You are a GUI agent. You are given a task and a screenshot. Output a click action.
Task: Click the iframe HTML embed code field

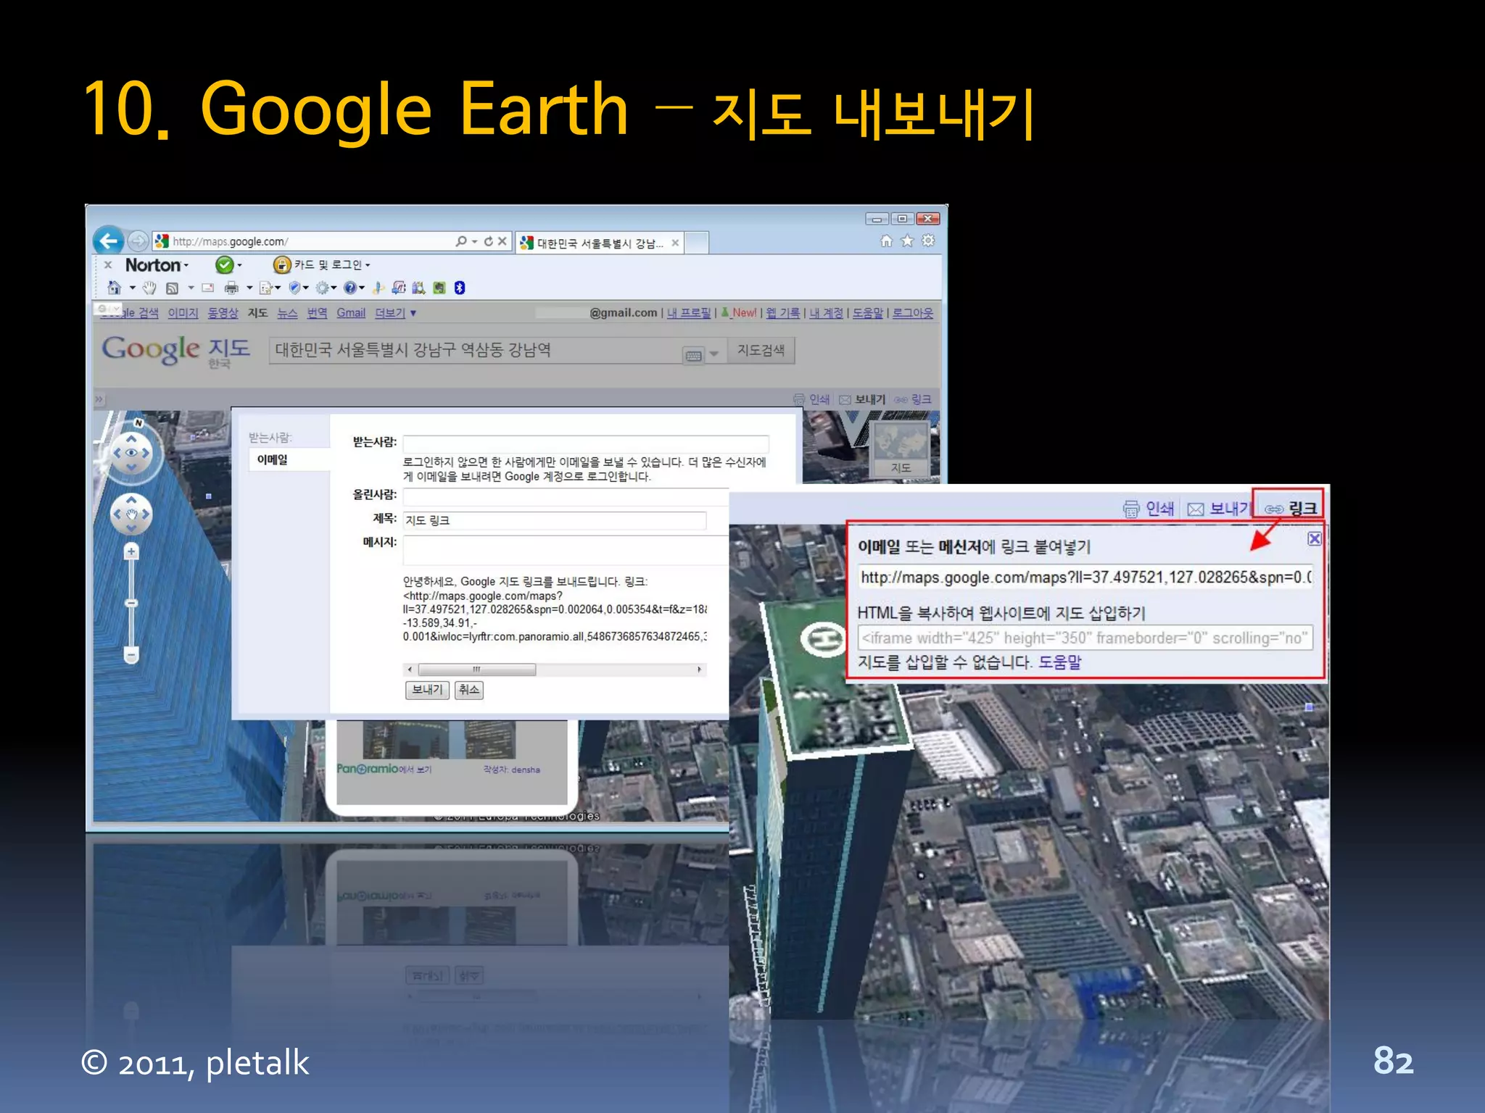point(1085,638)
